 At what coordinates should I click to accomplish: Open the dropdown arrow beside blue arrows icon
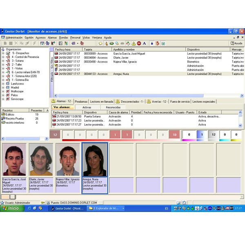[78, 43]
